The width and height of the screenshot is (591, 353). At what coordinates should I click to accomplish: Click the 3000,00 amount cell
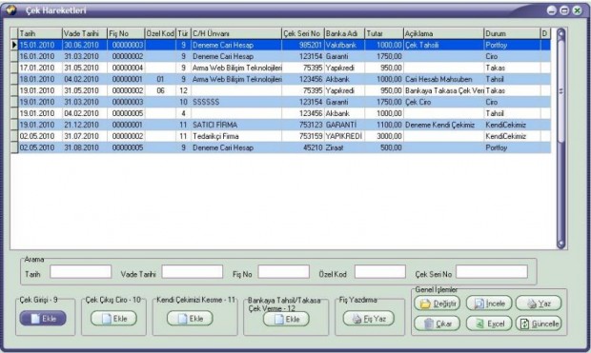[x=384, y=136]
